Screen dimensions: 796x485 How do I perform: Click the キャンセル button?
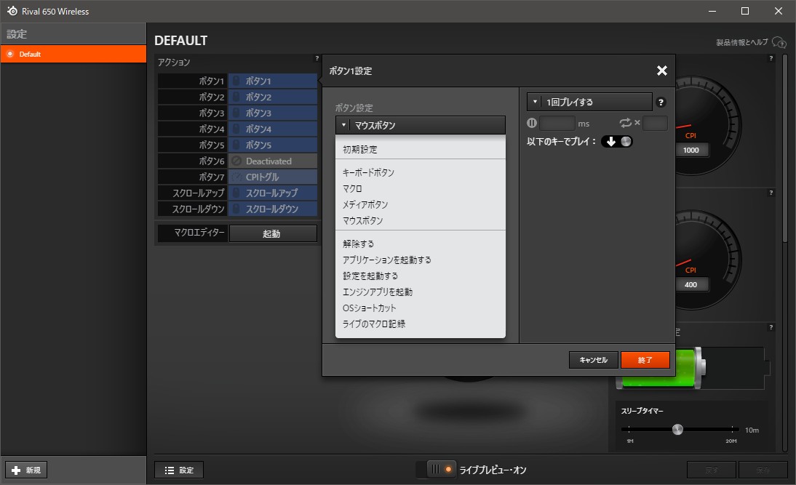594,360
